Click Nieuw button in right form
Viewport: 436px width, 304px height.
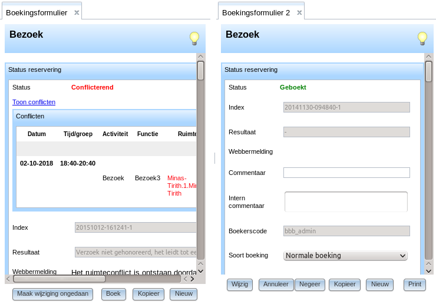380,285
